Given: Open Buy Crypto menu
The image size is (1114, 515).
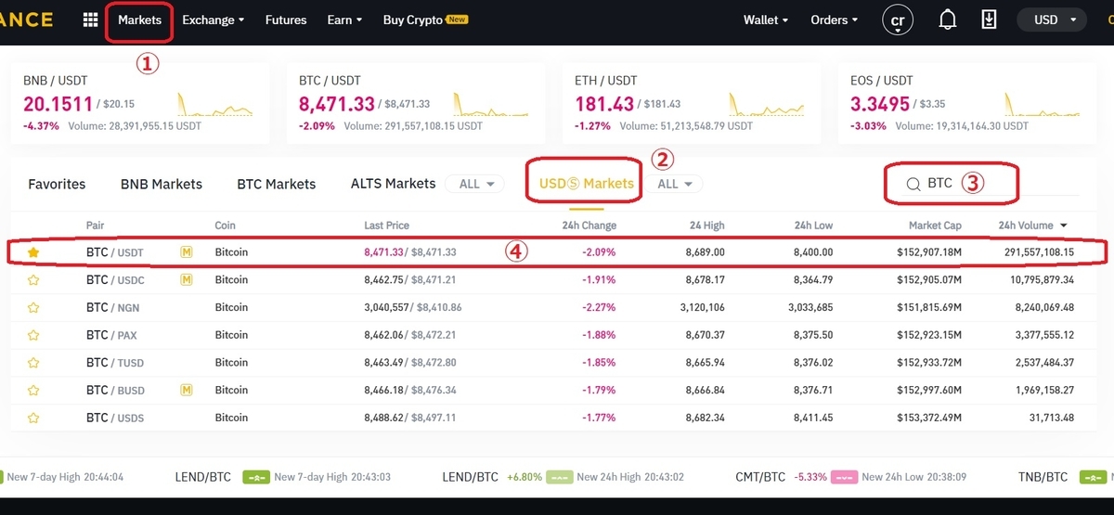Looking at the screenshot, I should pos(425,19).
